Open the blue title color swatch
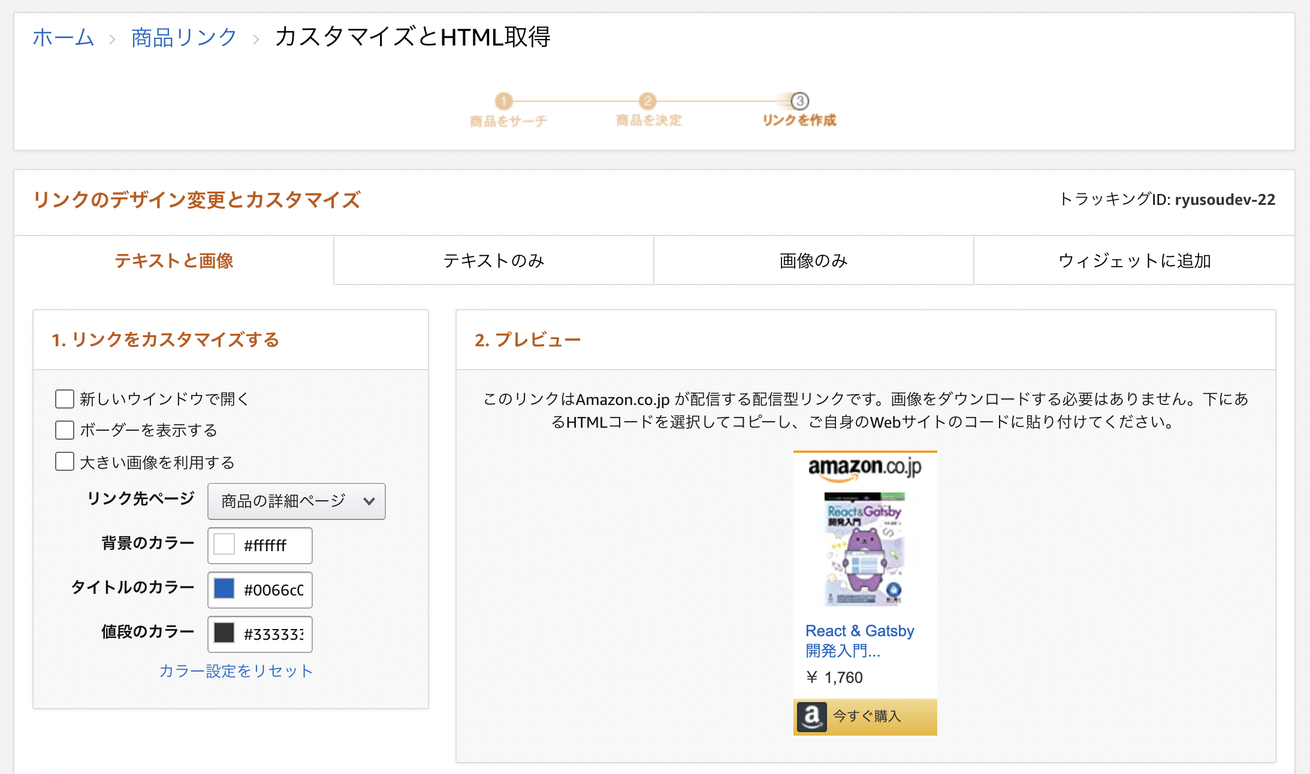1310x774 pixels. click(224, 589)
